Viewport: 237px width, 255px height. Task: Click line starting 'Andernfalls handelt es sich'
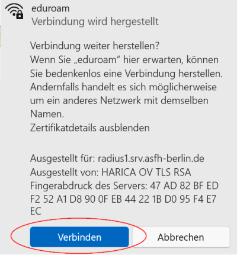tap(123, 87)
